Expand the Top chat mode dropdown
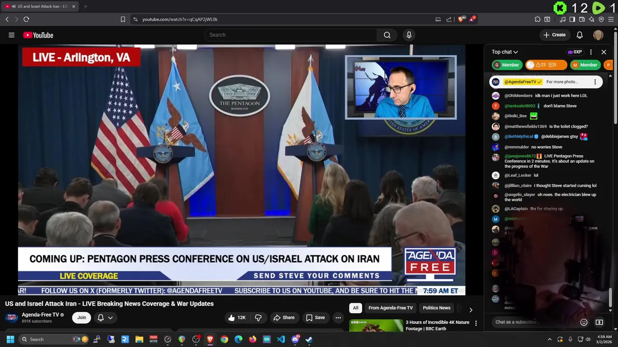 [505, 52]
